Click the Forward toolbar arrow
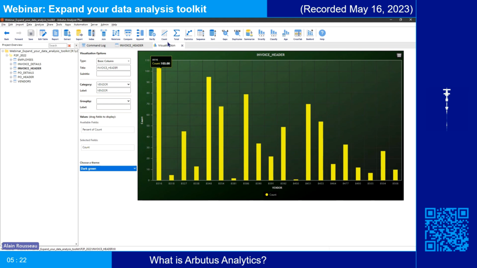The image size is (477, 268). (19, 34)
